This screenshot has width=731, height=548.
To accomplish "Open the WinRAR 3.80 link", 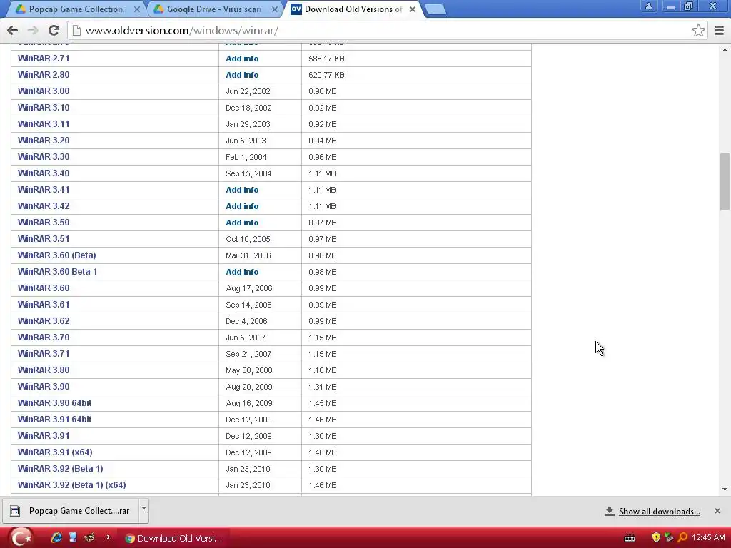I will tap(44, 370).
